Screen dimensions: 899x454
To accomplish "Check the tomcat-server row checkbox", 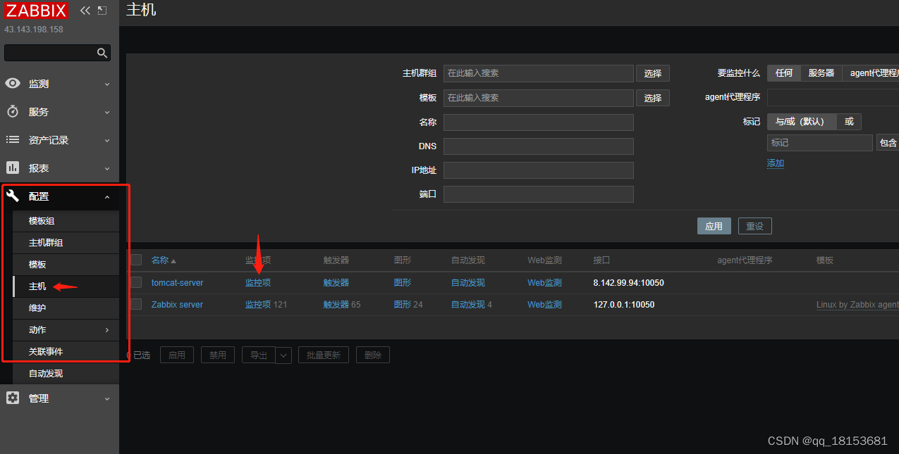I will pyautogui.click(x=136, y=282).
